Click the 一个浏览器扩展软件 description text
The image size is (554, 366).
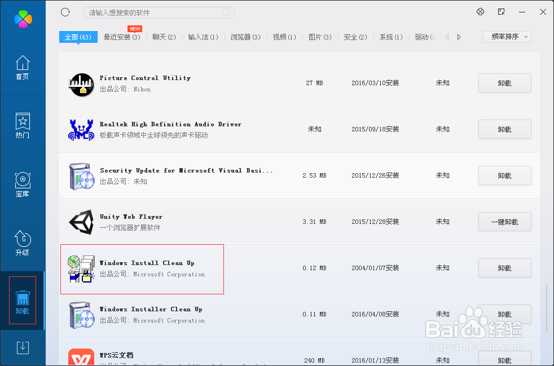tap(130, 228)
